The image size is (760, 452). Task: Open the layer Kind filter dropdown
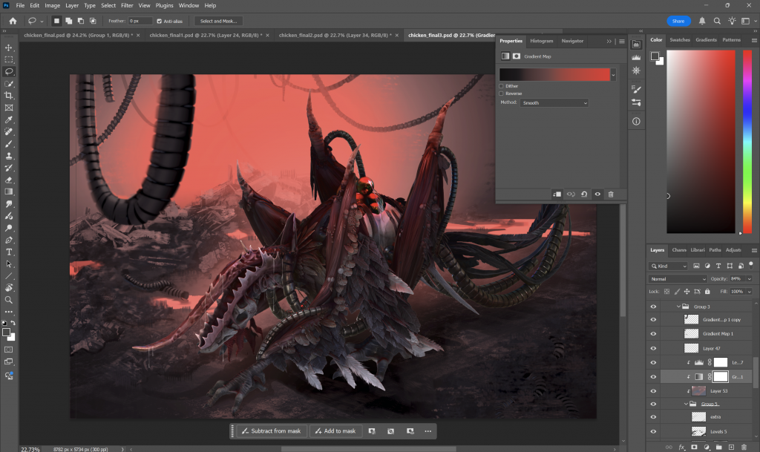click(x=669, y=266)
